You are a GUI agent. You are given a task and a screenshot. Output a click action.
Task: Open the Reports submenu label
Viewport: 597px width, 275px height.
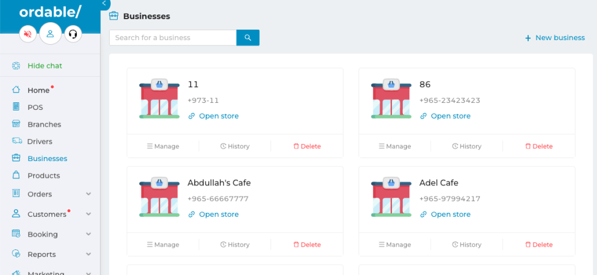tap(41, 255)
